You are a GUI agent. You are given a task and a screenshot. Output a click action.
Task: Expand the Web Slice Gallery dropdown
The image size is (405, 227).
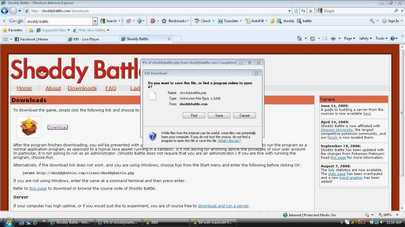[108, 30]
